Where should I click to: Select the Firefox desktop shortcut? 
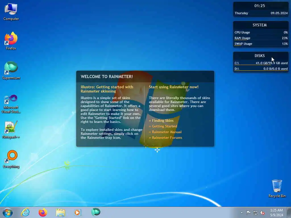[11, 41]
